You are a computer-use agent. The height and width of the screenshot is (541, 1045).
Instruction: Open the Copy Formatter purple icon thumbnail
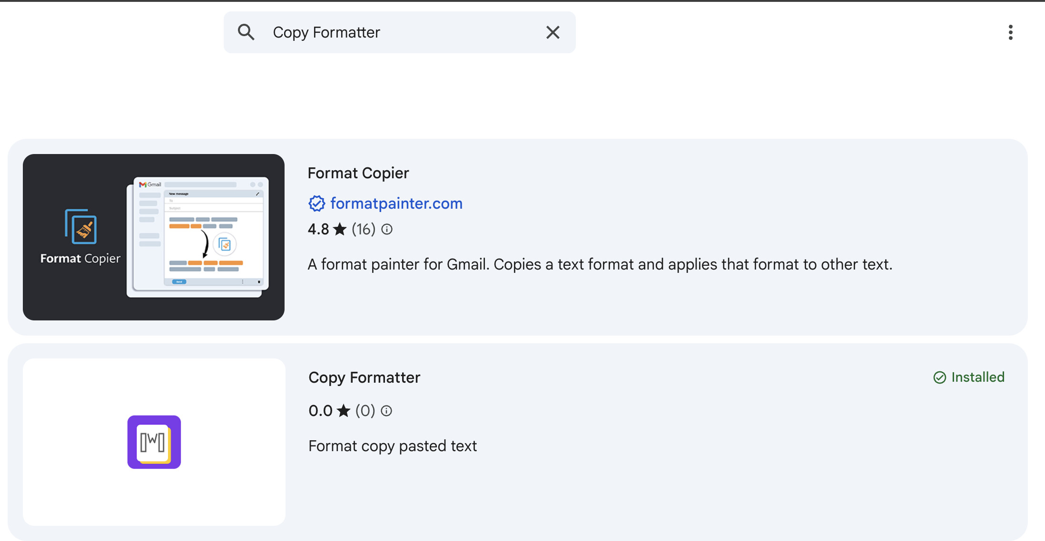(154, 442)
